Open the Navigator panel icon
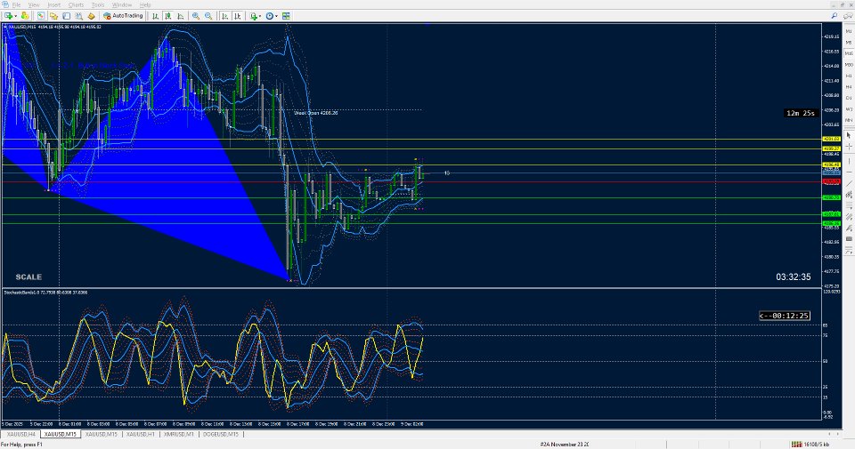The image size is (855, 449). point(53,16)
